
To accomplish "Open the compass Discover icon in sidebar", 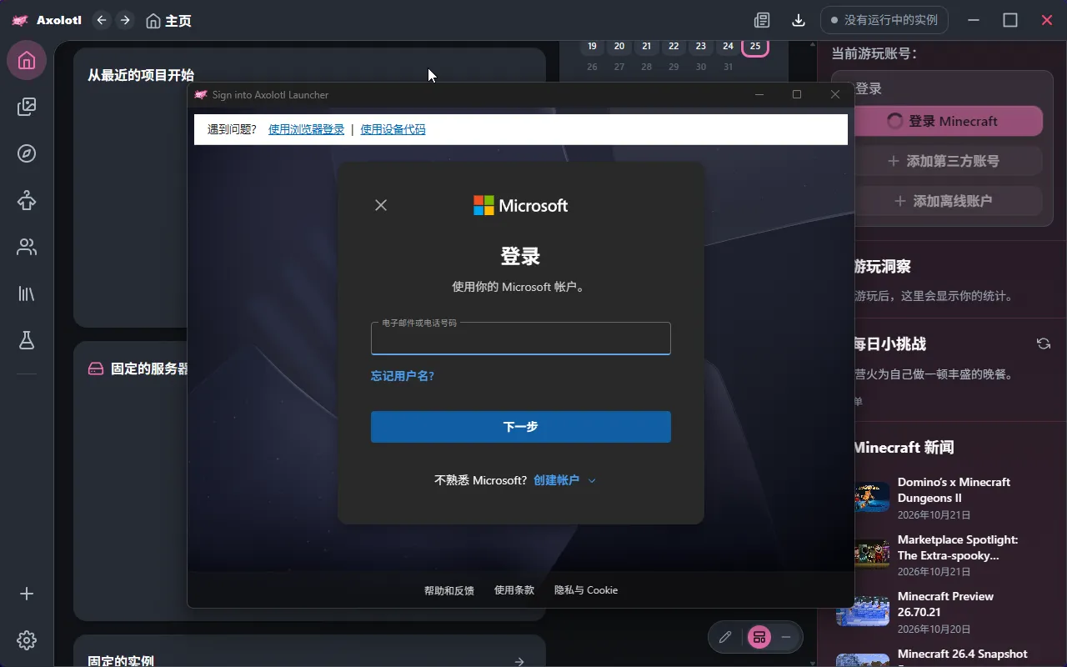I will click(x=27, y=153).
